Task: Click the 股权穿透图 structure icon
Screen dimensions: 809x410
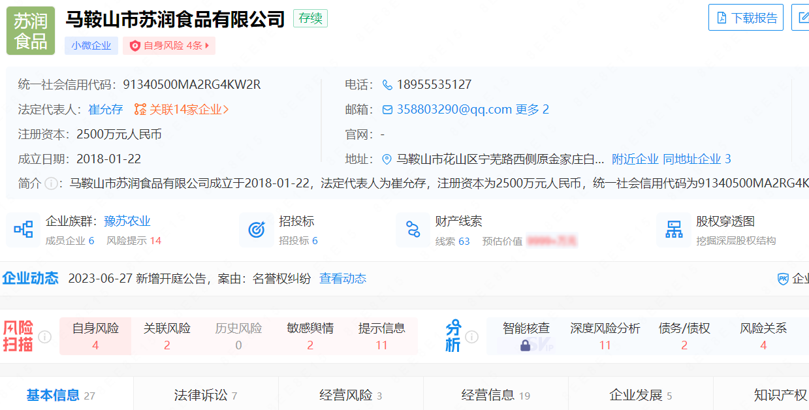Action: click(674, 230)
